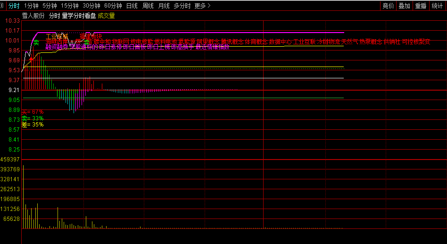Open the 日线 daily chart tab

(x=132, y=6)
